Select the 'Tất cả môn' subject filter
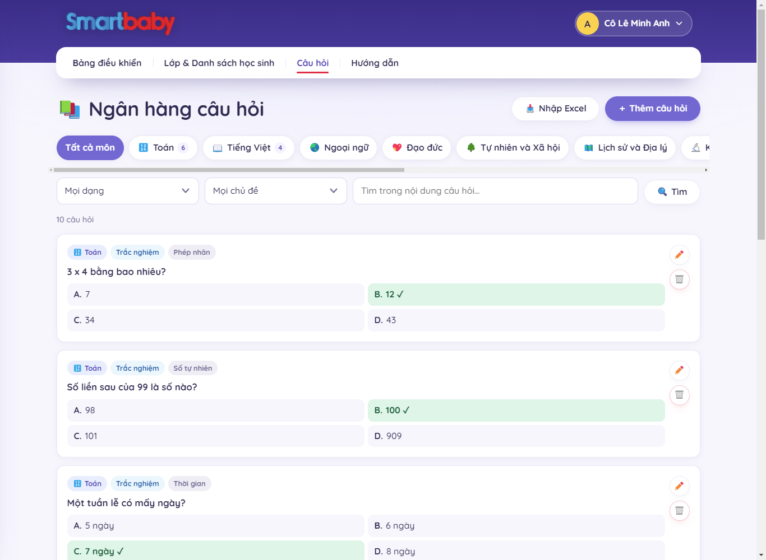766x560 pixels. tap(90, 148)
